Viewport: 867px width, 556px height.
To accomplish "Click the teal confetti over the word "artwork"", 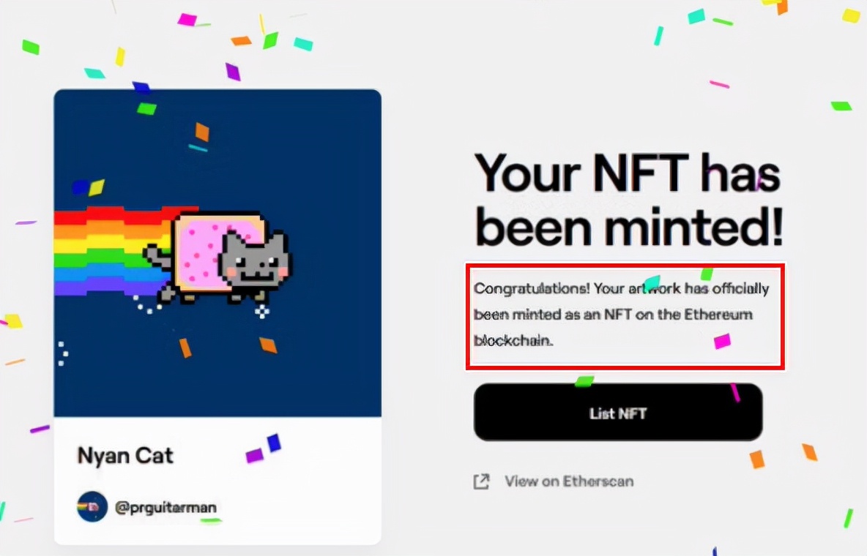I will (651, 282).
